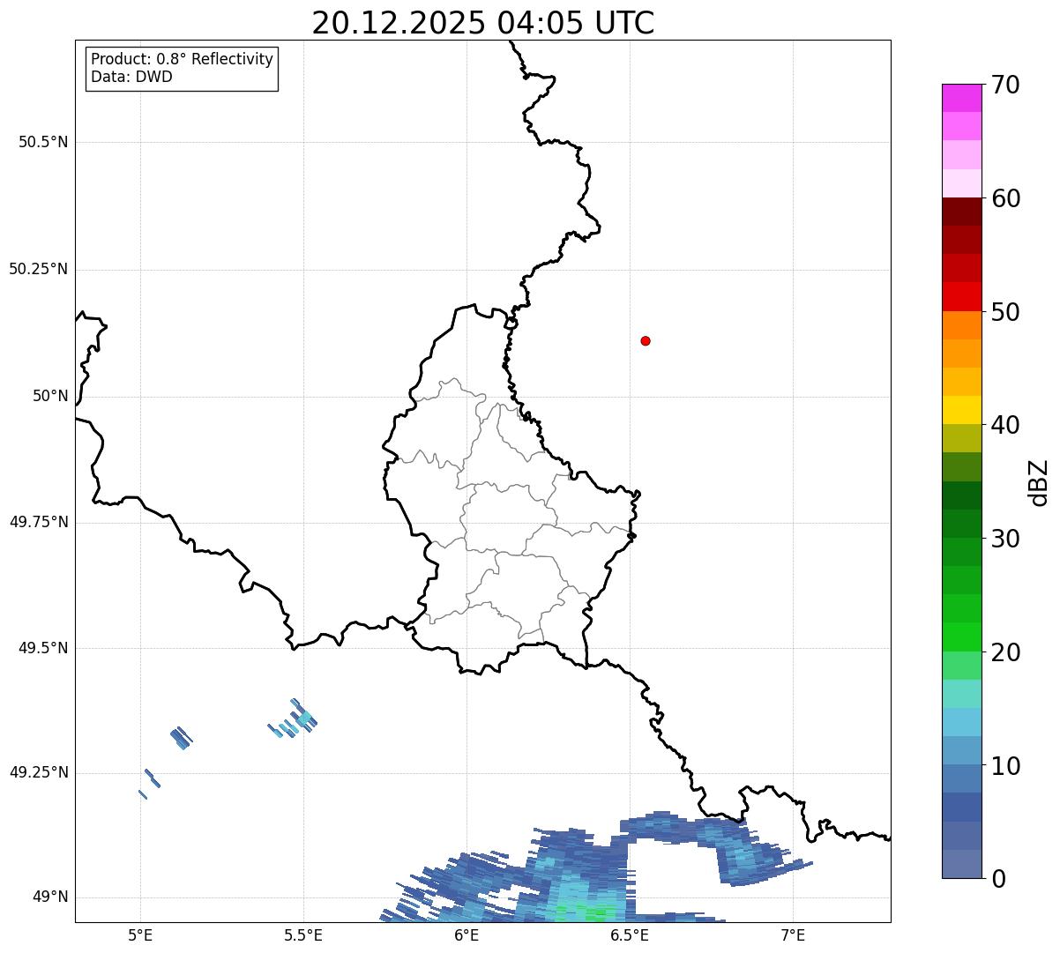Pick the olive colorbar segment below 40
The width and height of the screenshot is (1060, 953).
[x=961, y=438]
